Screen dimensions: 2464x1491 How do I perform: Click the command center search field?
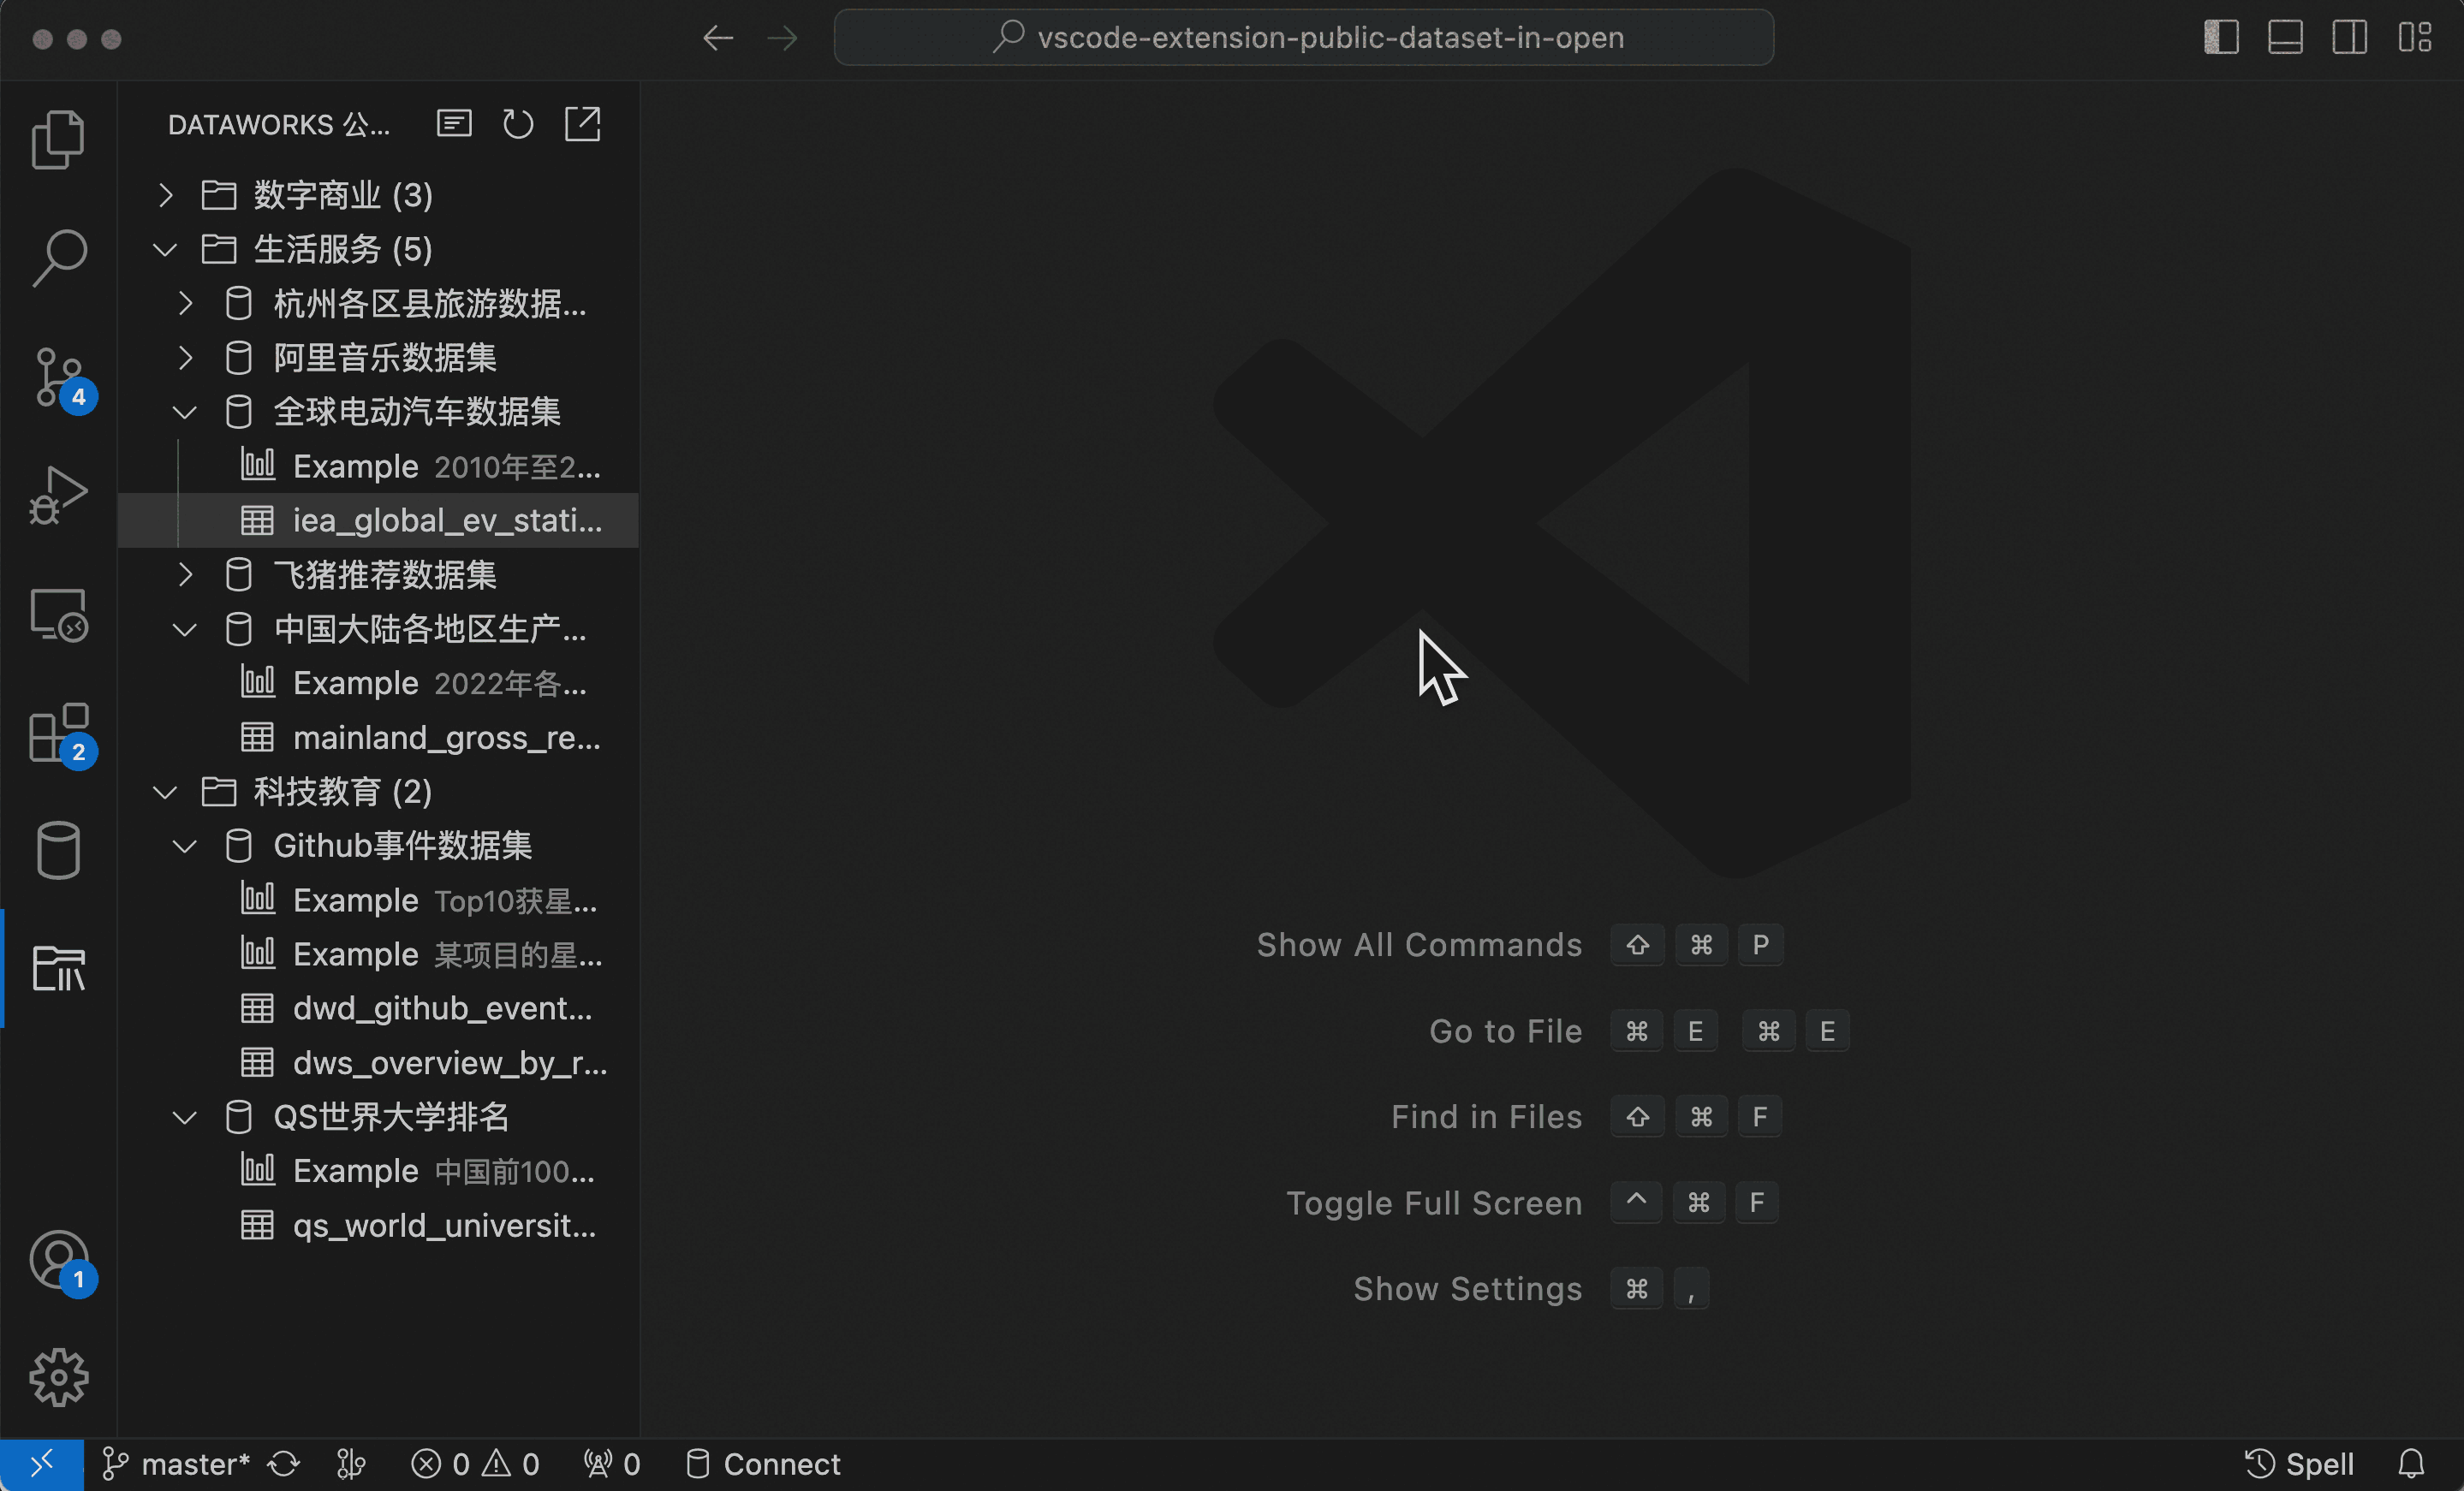[1304, 38]
